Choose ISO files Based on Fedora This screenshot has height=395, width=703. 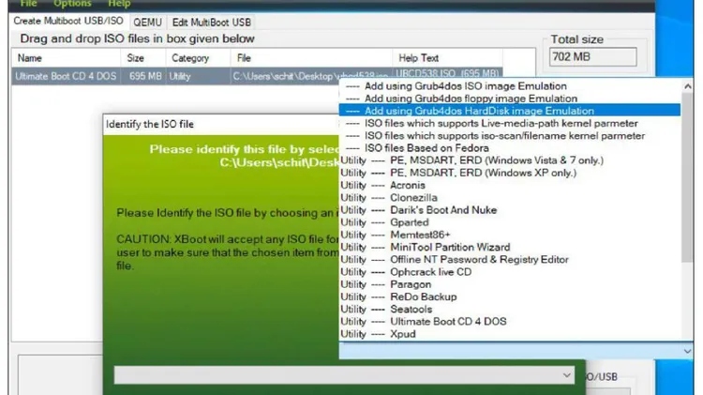coord(509,148)
